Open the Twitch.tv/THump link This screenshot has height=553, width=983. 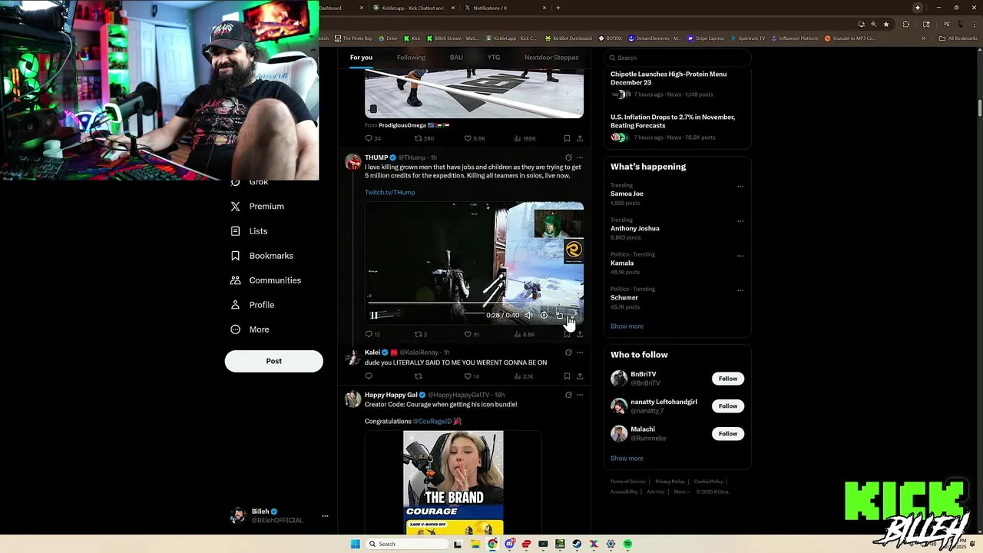[389, 192]
